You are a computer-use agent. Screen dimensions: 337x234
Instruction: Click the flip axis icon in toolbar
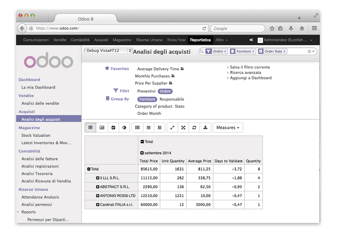[x=172, y=127]
